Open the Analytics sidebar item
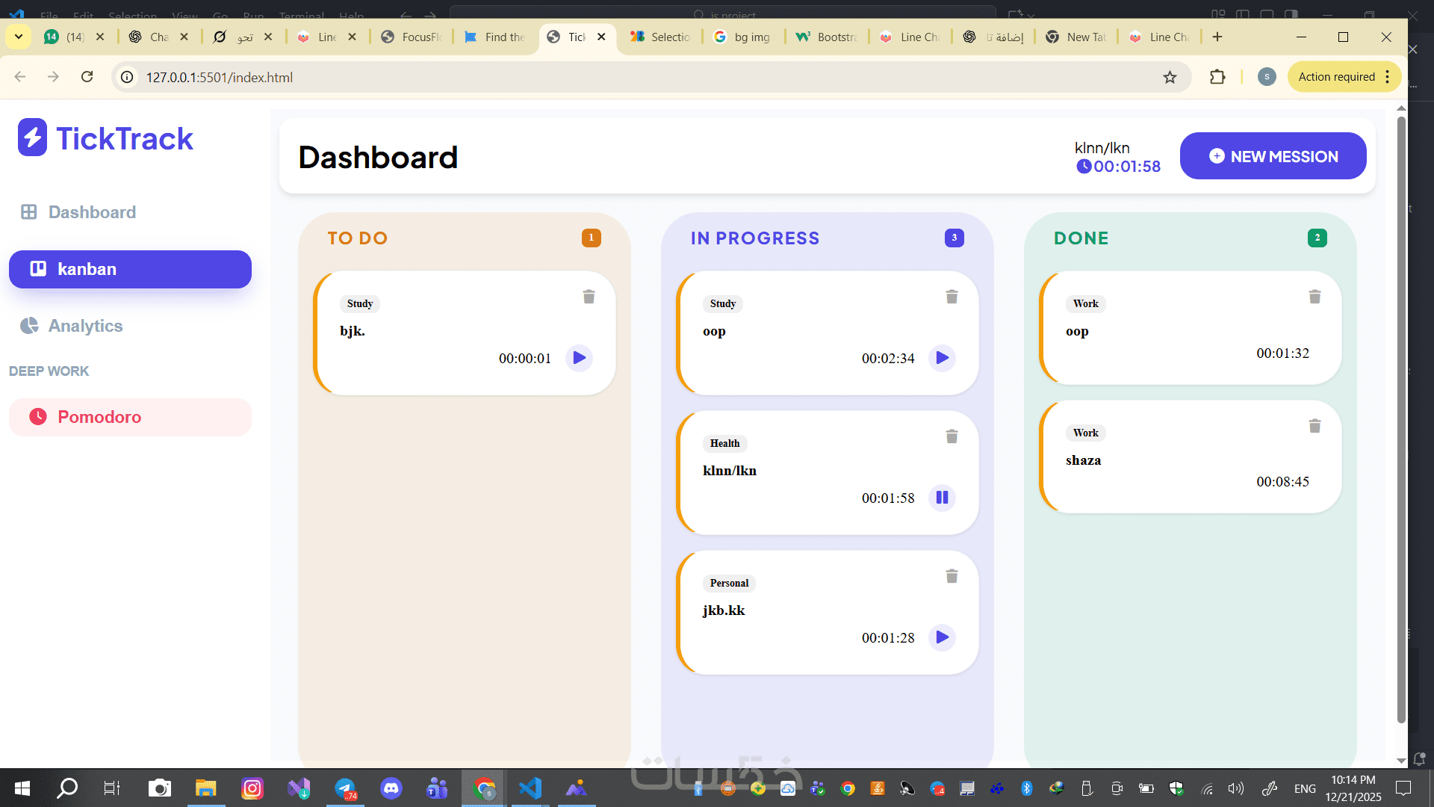This screenshot has width=1434, height=807. pyautogui.click(x=84, y=326)
